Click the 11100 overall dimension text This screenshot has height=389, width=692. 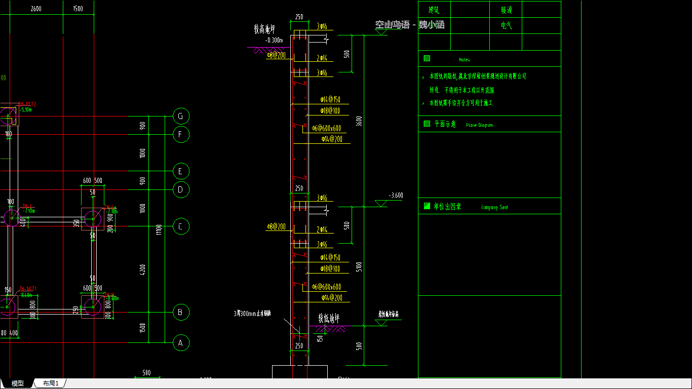coord(159,229)
